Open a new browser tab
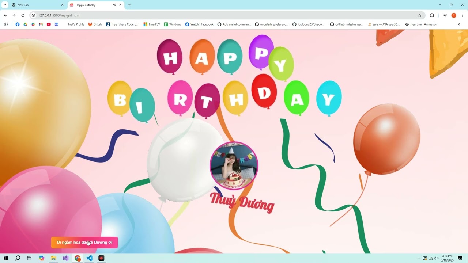The image size is (468, 263). coord(129,5)
